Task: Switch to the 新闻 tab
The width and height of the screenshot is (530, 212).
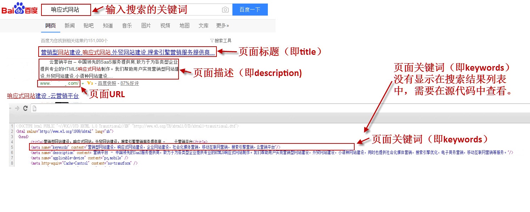Action: click(x=69, y=25)
